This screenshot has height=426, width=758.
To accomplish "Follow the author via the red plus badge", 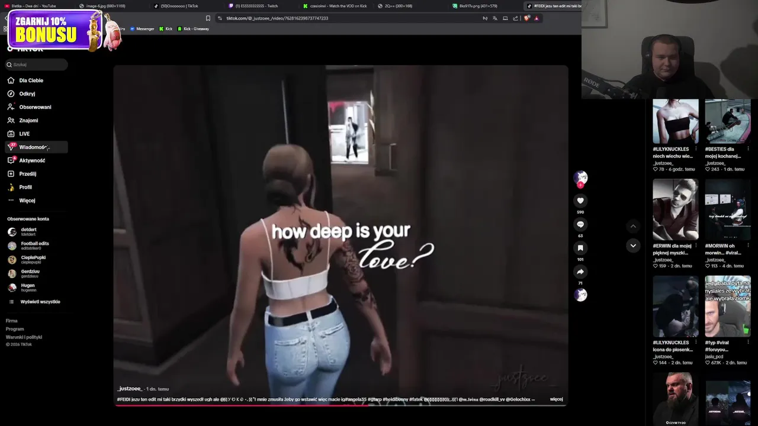I will tap(580, 185).
